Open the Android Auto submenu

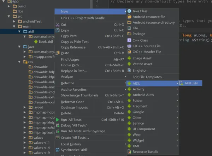coord(153,95)
